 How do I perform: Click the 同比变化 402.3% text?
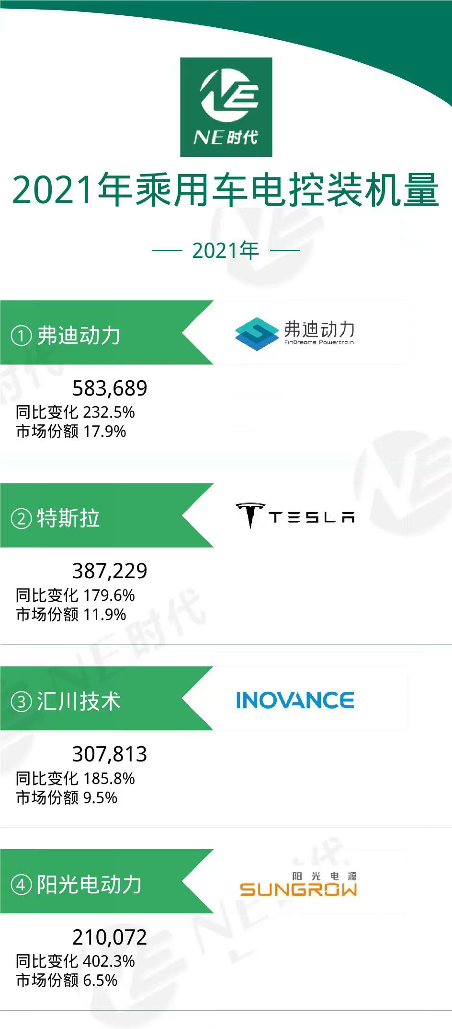(x=75, y=961)
